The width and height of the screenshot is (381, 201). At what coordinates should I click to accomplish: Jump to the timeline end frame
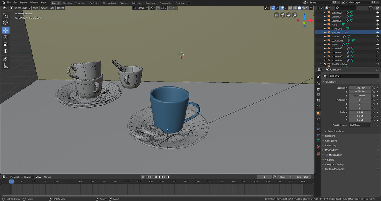coord(167,177)
